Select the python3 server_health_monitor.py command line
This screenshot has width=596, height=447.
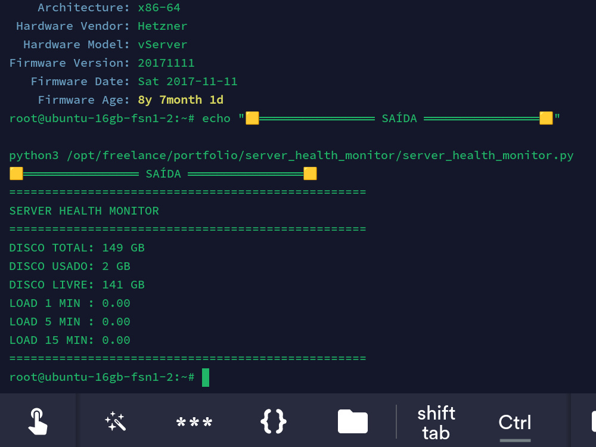(x=291, y=156)
